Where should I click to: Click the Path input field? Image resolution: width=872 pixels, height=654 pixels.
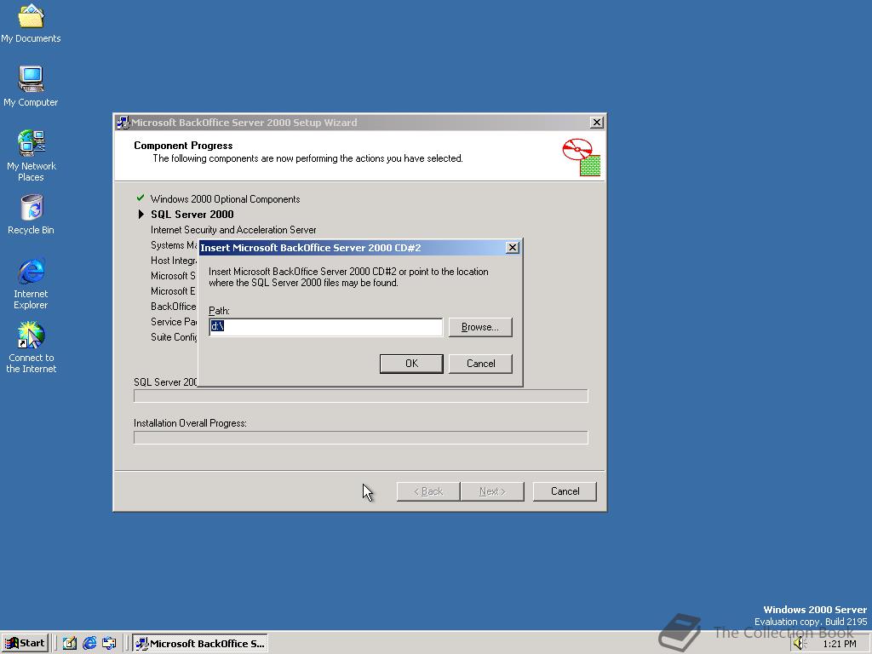point(326,327)
